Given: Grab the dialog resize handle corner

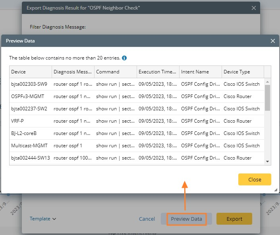Looking at the screenshot, I should 276,190.
